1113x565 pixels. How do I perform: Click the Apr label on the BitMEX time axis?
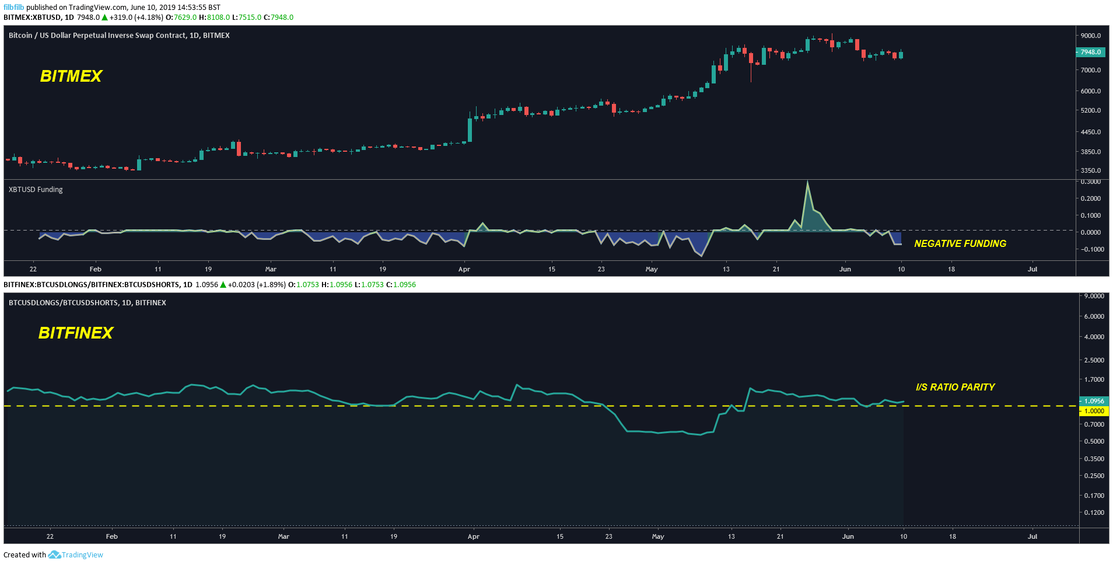pyautogui.click(x=464, y=269)
